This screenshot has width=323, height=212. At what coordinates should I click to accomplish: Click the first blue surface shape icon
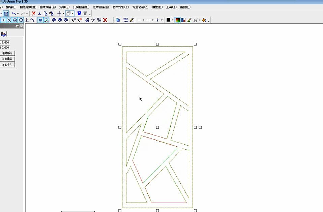(54, 20)
